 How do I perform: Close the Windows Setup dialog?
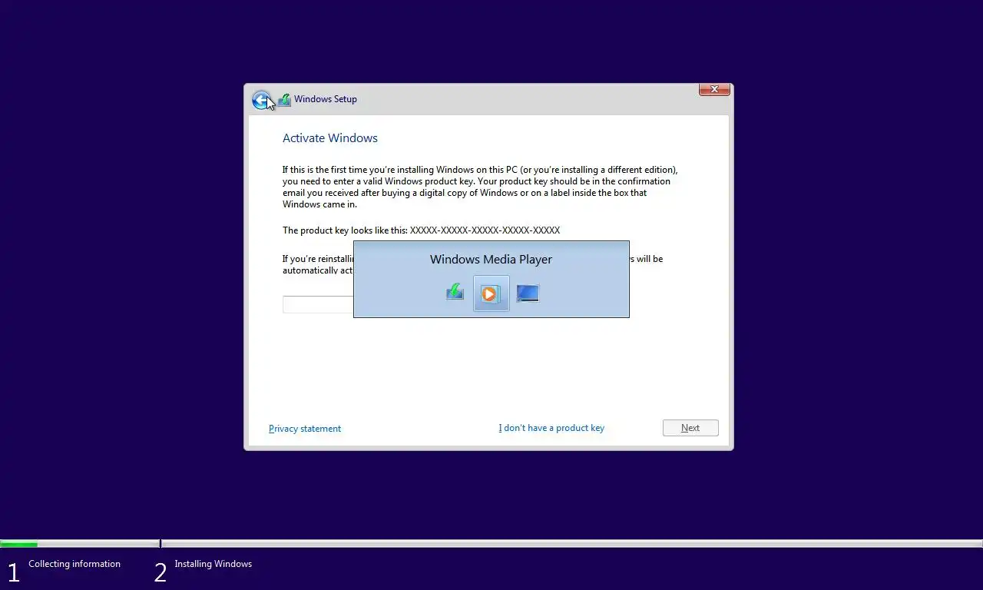point(714,89)
